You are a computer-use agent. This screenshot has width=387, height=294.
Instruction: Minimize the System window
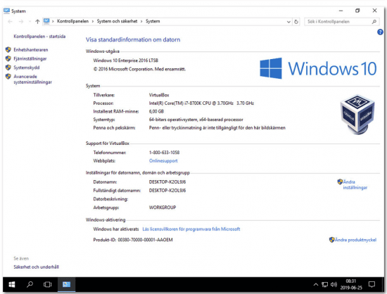click(x=341, y=11)
